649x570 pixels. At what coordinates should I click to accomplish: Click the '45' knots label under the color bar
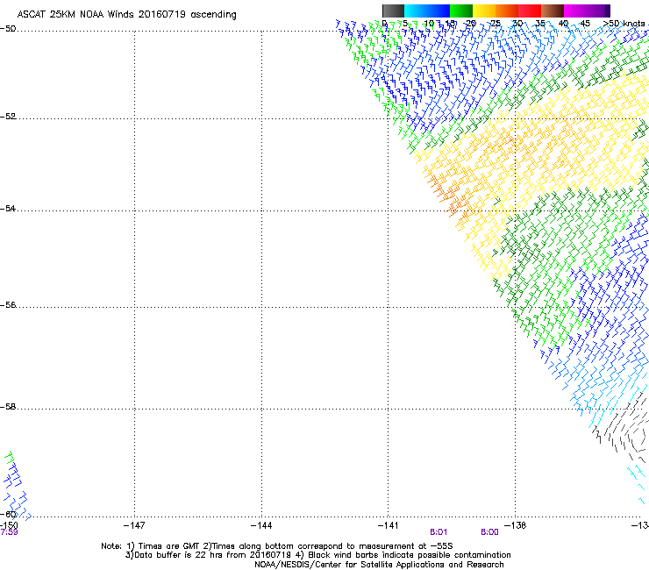coord(585,24)
